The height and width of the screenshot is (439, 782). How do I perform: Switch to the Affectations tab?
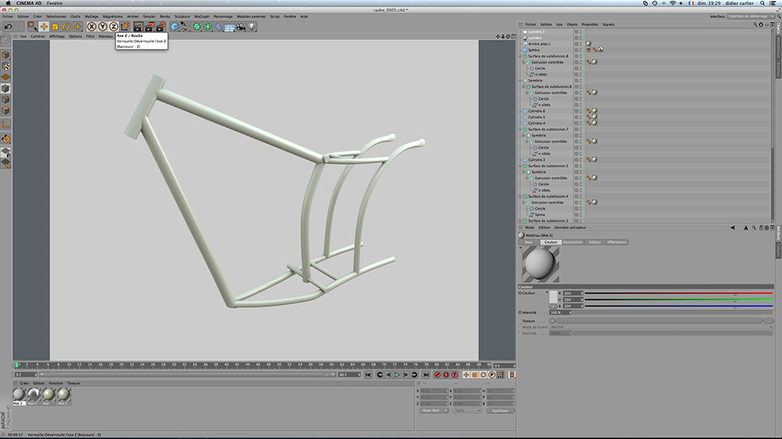tap(616, 242)
